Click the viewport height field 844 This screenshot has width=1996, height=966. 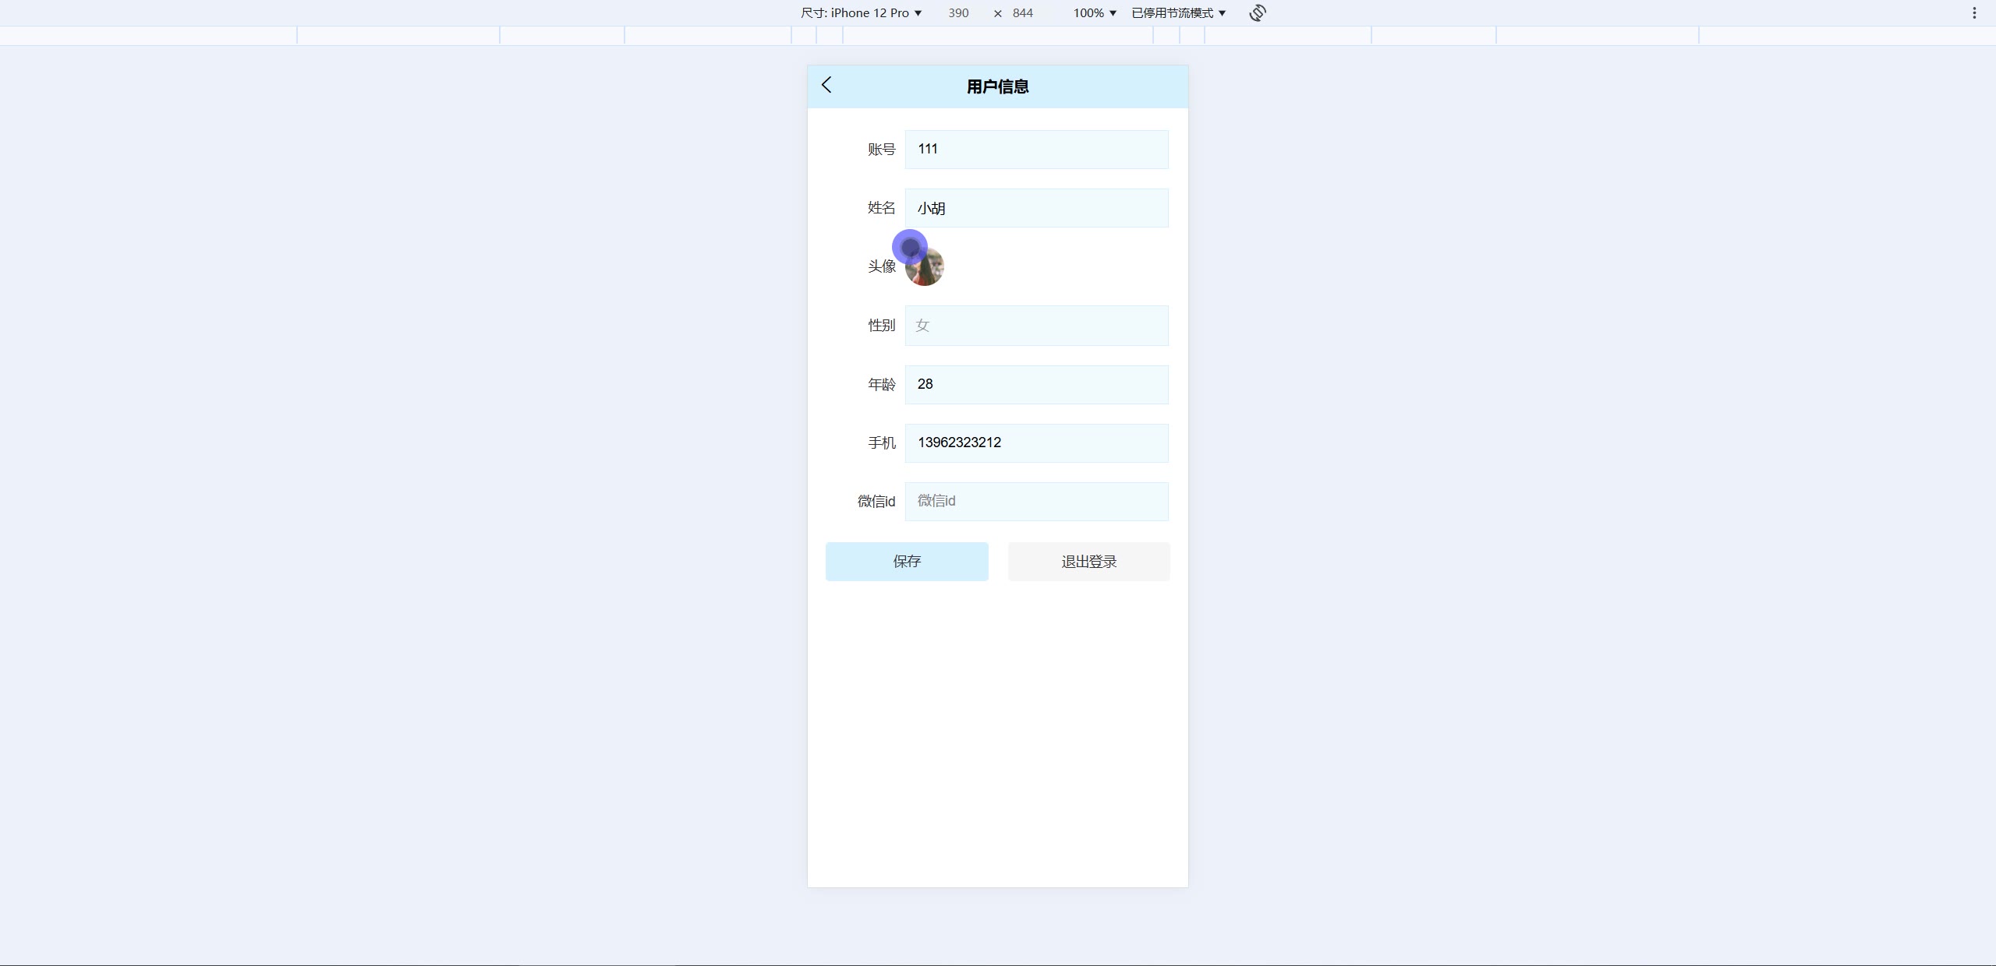(1022, 13)
